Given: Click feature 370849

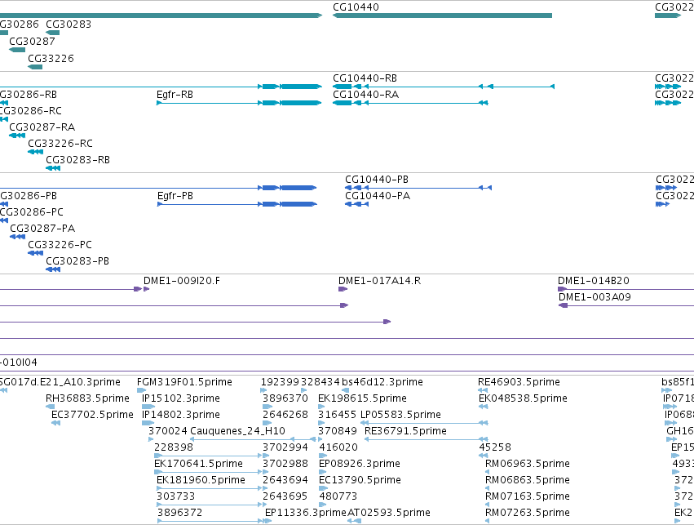Looking at the screenshot, I should pos(321,439).
